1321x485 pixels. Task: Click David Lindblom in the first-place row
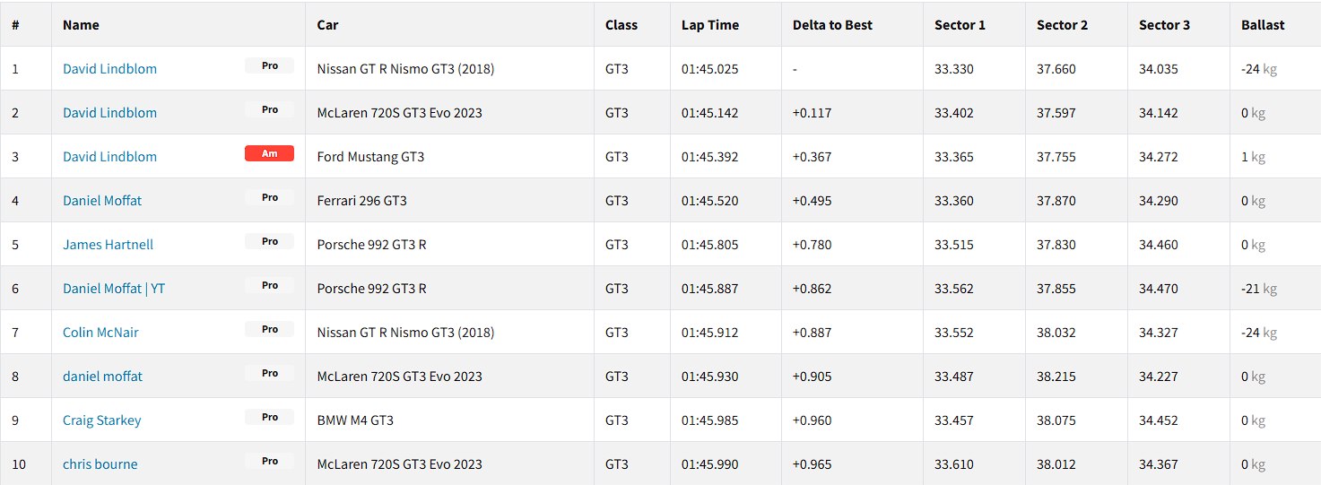tap(109, 69)
